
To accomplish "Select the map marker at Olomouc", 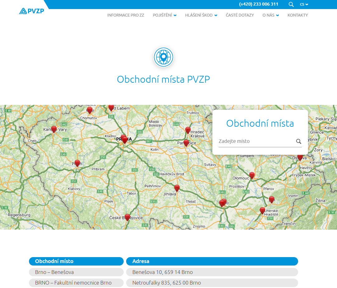I will pyautogui.click(x=252, y=175).
